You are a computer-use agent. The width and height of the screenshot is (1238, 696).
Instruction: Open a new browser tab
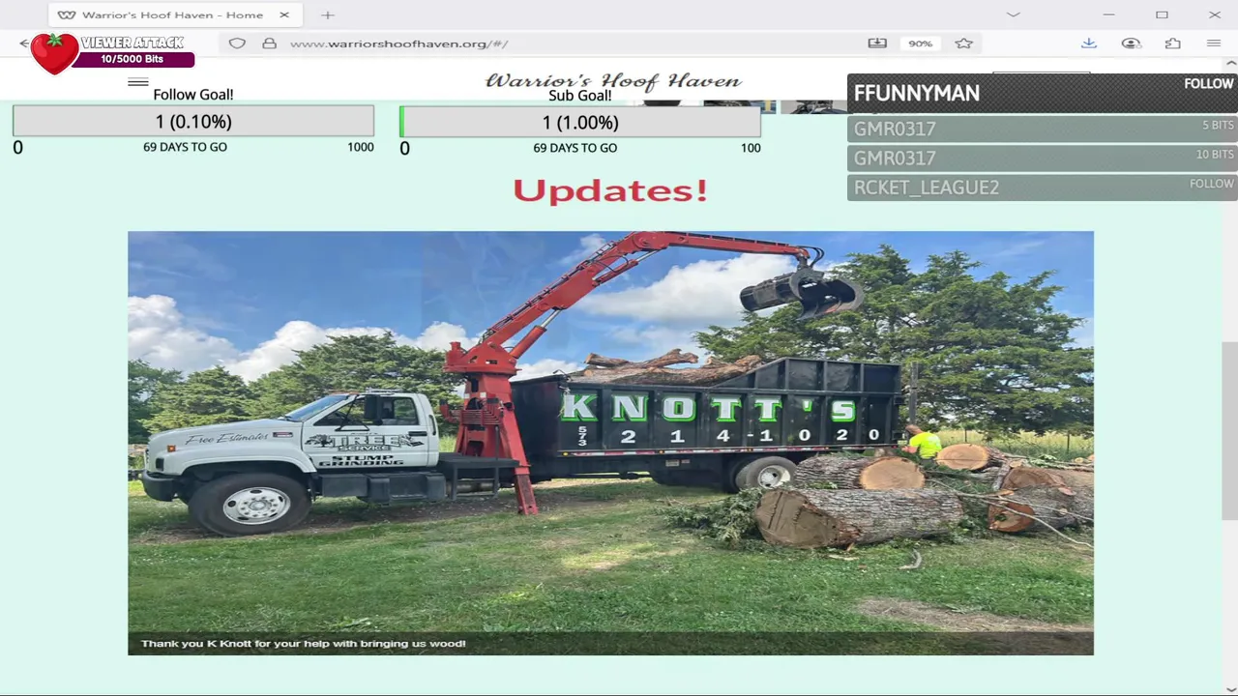point(328,14)
